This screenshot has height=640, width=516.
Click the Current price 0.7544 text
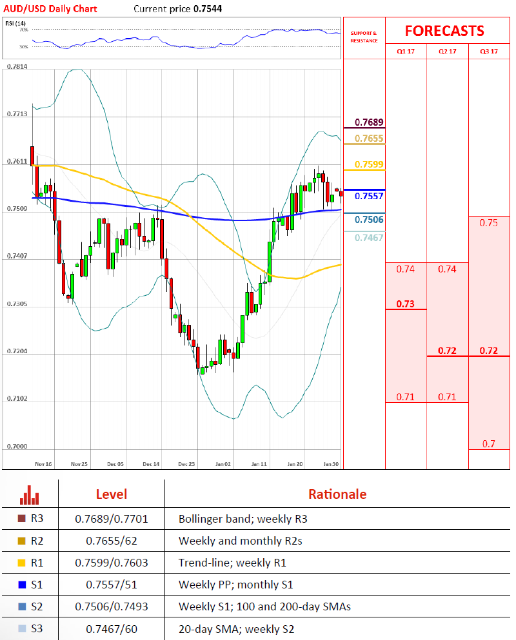(178, 8)
